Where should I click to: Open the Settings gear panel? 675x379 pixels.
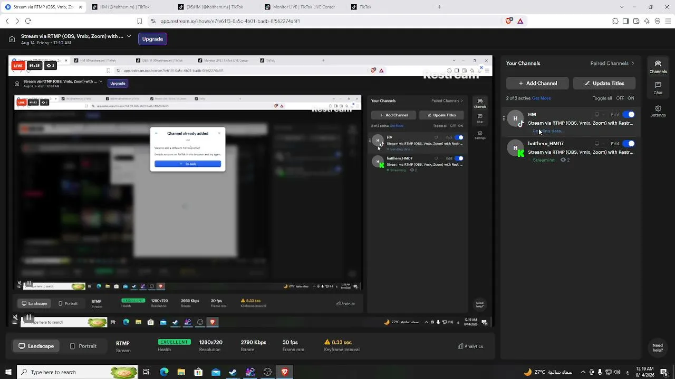(x=658, y=111)
